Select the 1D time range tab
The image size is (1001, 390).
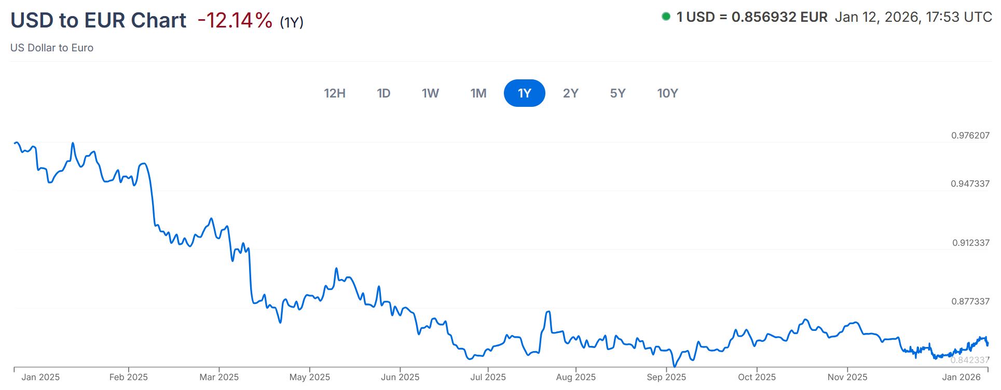pos(383,93)
